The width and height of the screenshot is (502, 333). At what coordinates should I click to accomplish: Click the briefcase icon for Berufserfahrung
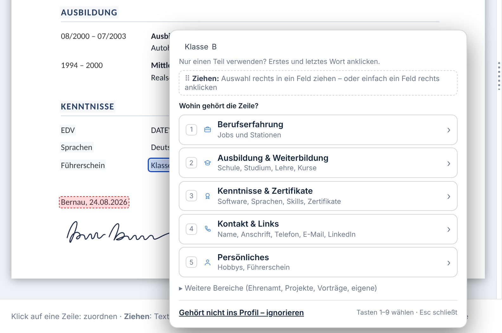pos(208,130)
